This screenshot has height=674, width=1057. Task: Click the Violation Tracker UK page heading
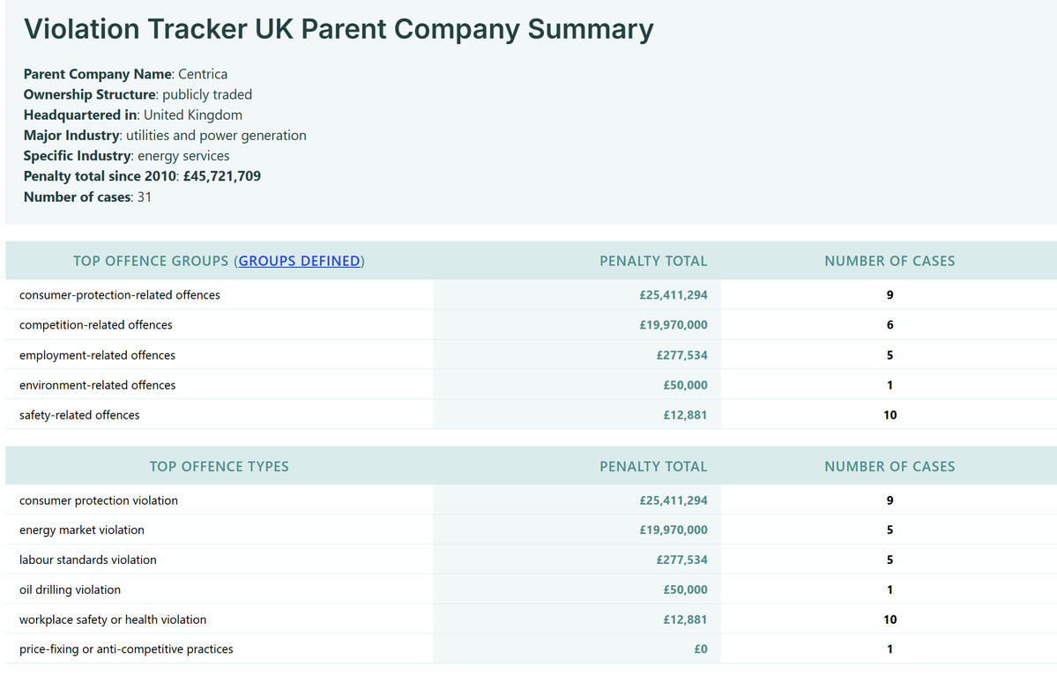pyautogui.click(x=339, y=29)
